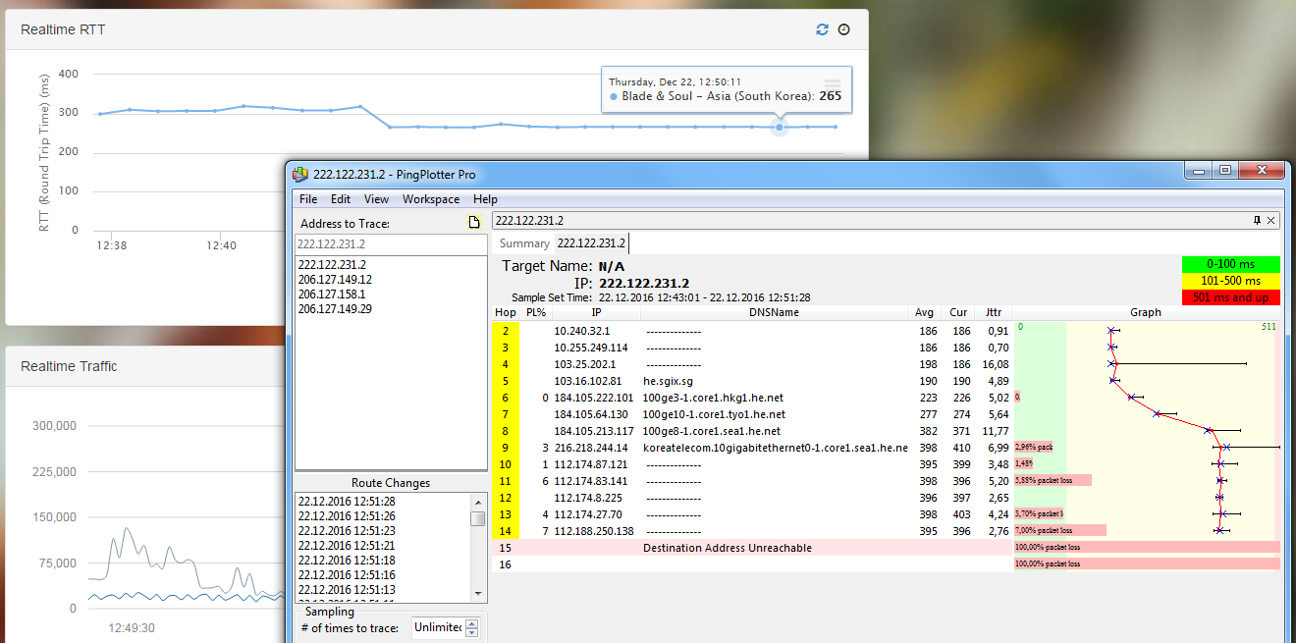Image resolution: width=1296 pixels, height=643 pixels.
Task: Click DNS name 100ge10-1.core1.tyo1.he.net
Action: tap(715, 414)
